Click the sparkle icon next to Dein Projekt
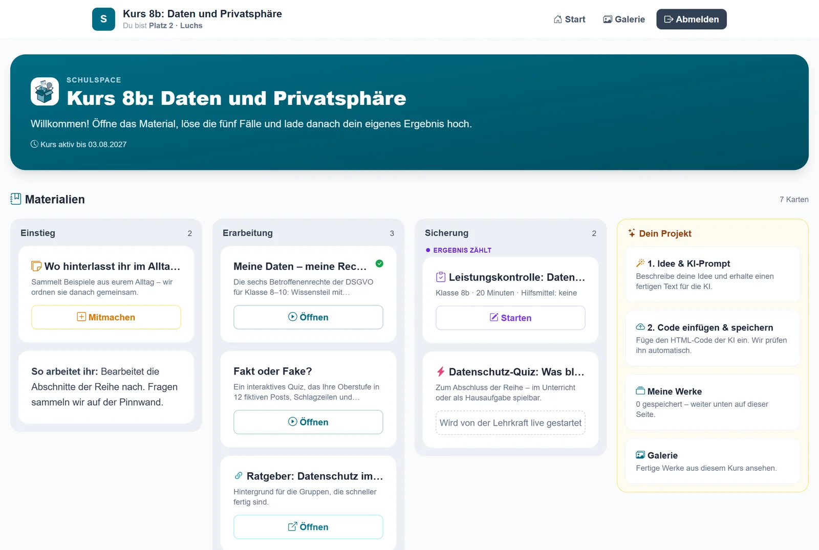The height and width of the screenshot is (550, 819). 632,233
